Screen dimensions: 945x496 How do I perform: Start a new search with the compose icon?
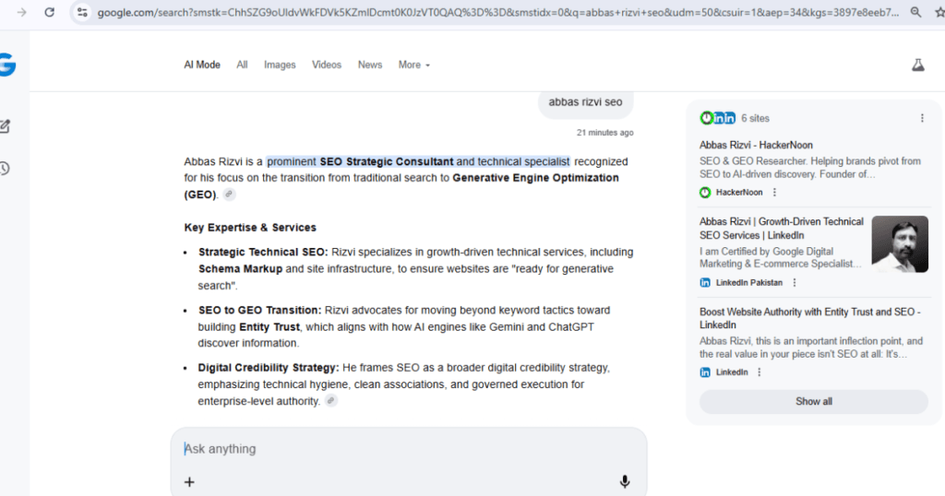5,125
